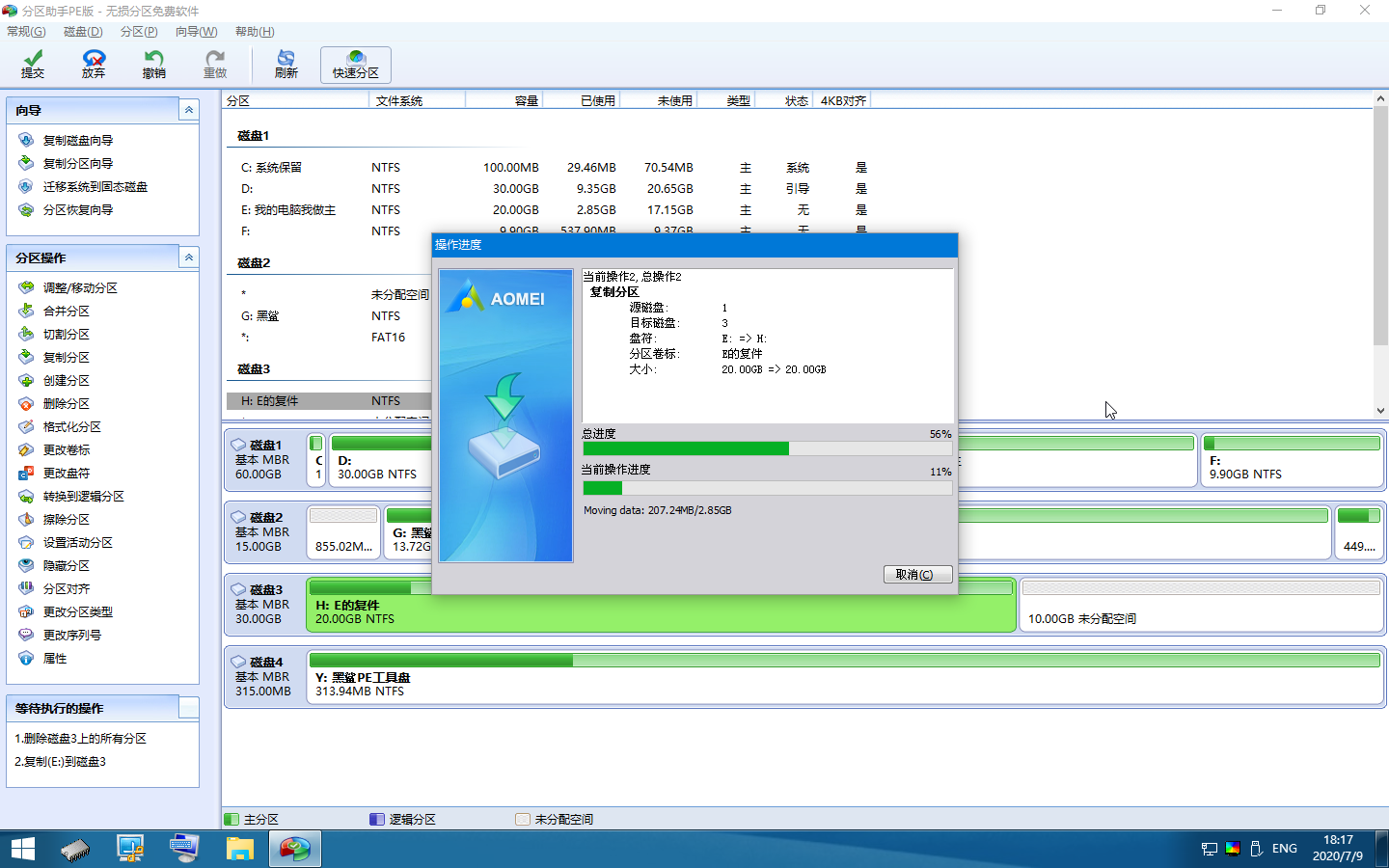
Task: Select the E: 我的电脑我做主 partition row
Action: click(555, 210)
